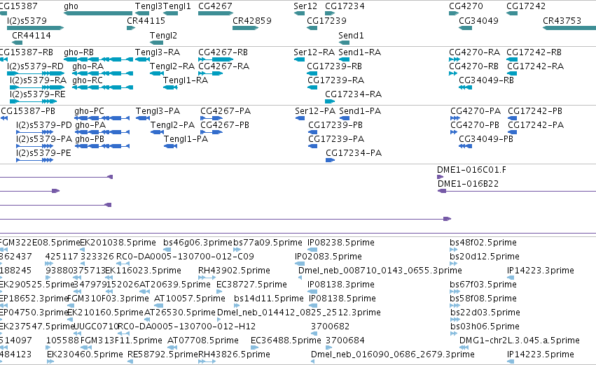Click the CG4267-PA protein label
596x365 pixels.
tap(226, 110)
